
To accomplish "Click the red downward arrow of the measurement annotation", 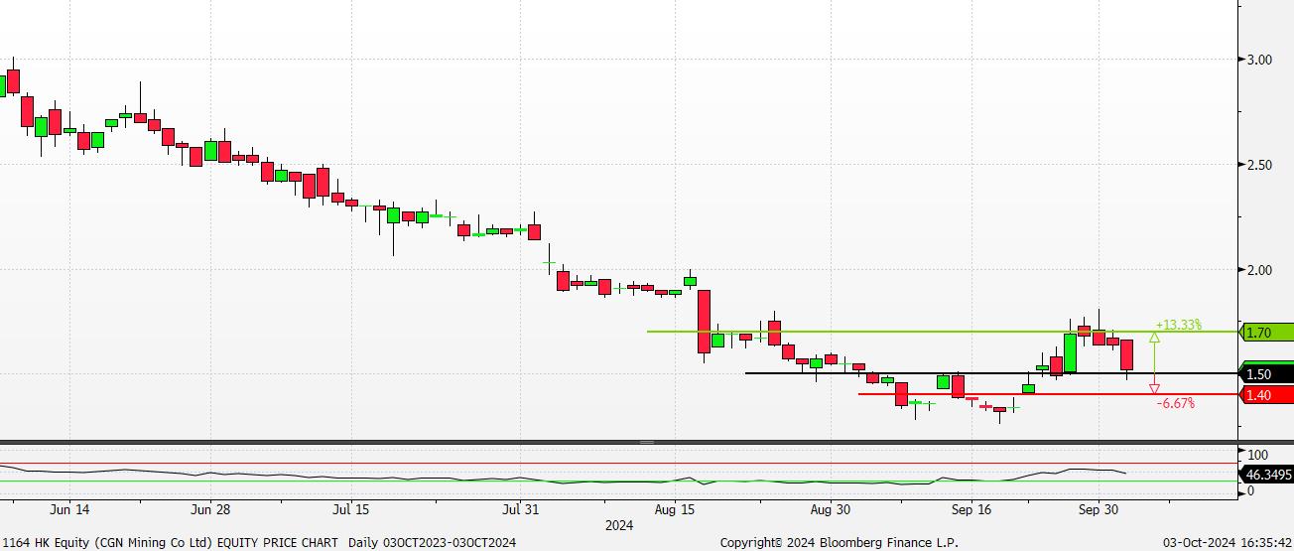I will pyautogui.click(x=1154, y=389).
